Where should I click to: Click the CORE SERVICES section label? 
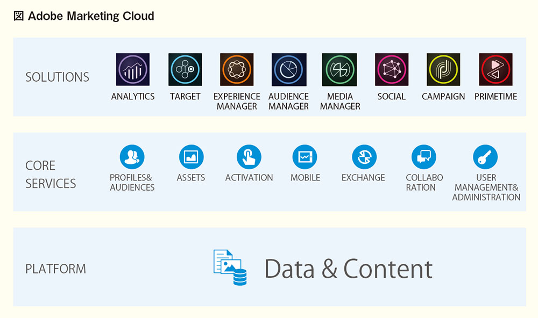51,175
